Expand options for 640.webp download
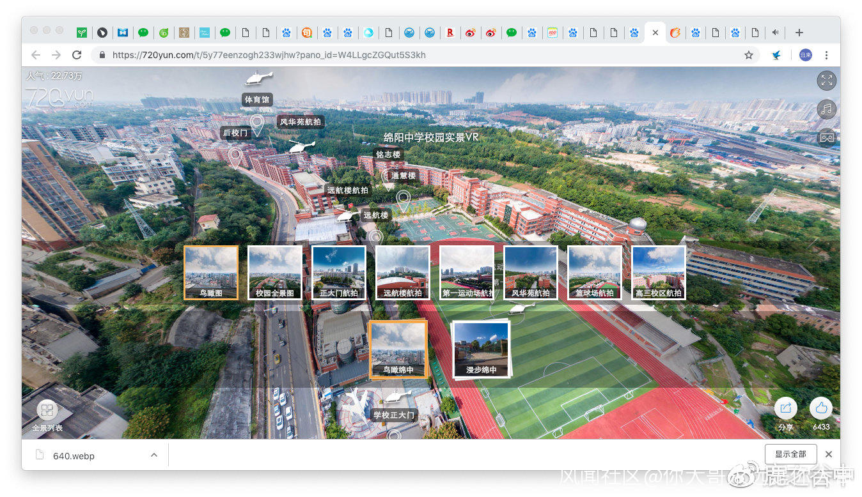862x497 pixels. coord(153,455)
